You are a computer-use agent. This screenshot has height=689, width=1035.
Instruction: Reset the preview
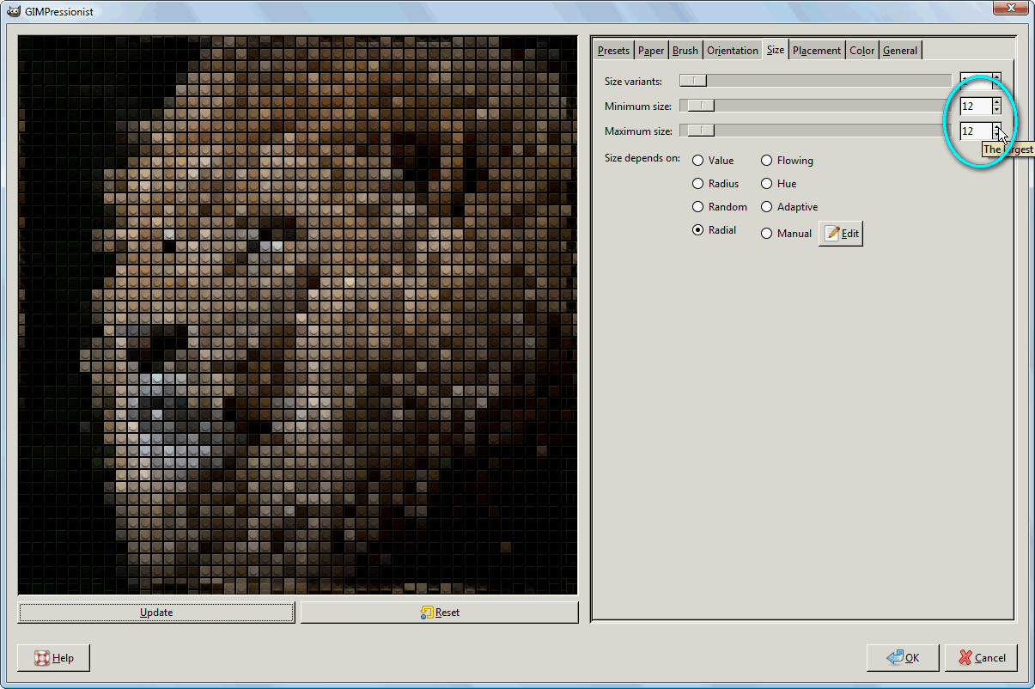[x=439, y=613]
